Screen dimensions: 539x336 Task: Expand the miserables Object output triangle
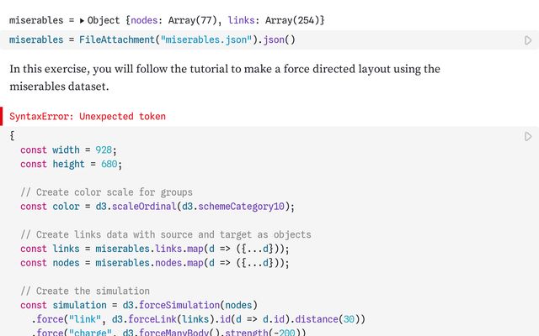83,19
